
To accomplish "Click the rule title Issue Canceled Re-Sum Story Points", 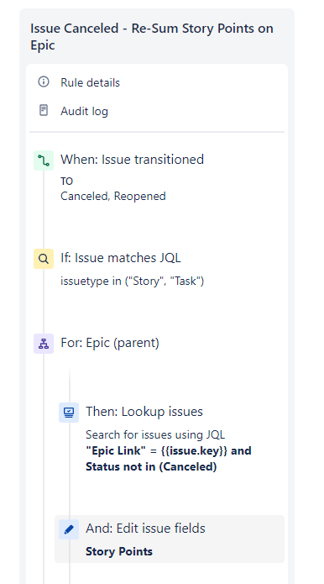I will point(152,36).
